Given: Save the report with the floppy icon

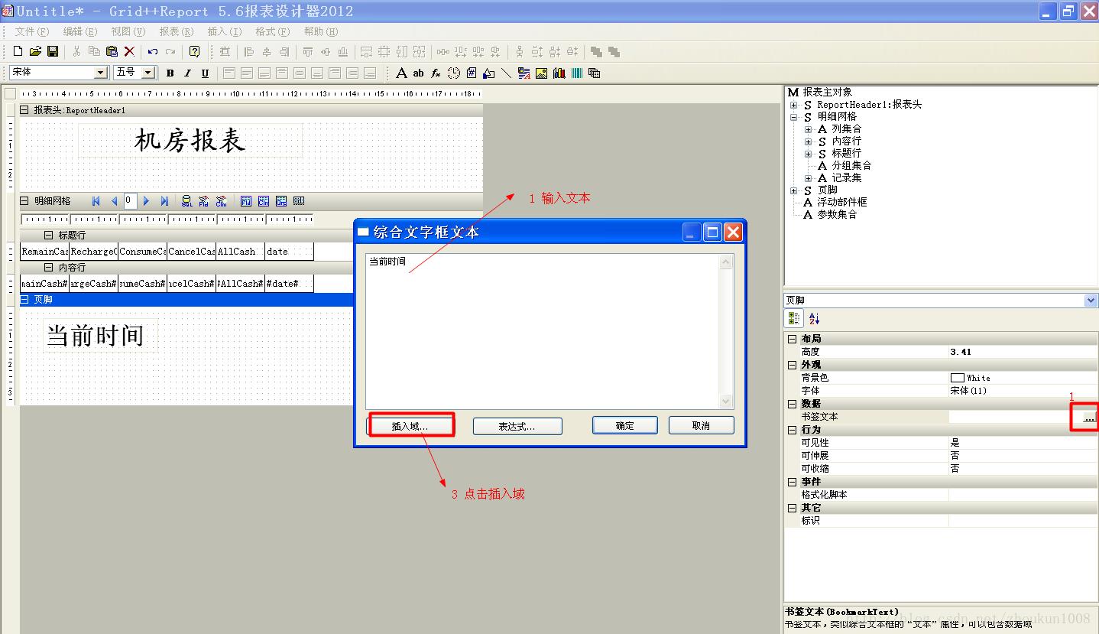Looking at the screenshot, I should coord(53,51).
